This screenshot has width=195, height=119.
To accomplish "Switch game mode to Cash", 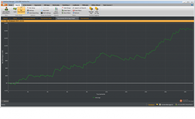I will (x=15, y=10).
